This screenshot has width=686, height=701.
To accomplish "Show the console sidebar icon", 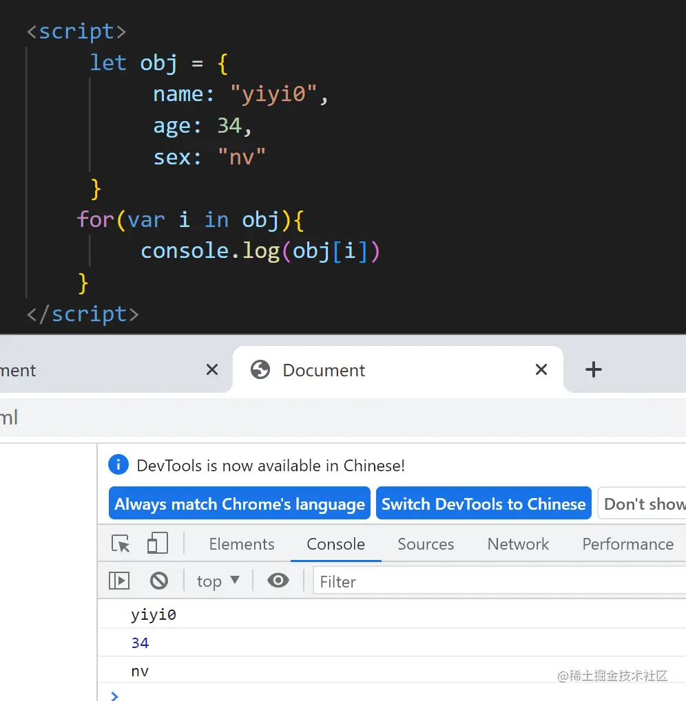I will 119,581.
